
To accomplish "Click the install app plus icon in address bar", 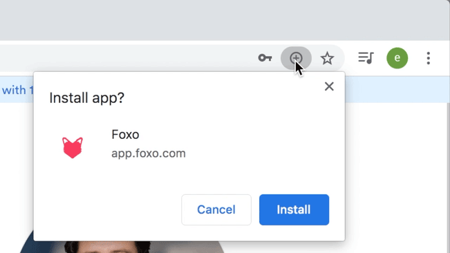I will 296,58.
